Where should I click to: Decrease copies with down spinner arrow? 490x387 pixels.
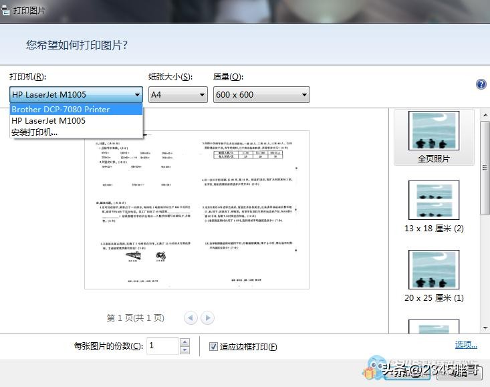(x=185, y=350)
